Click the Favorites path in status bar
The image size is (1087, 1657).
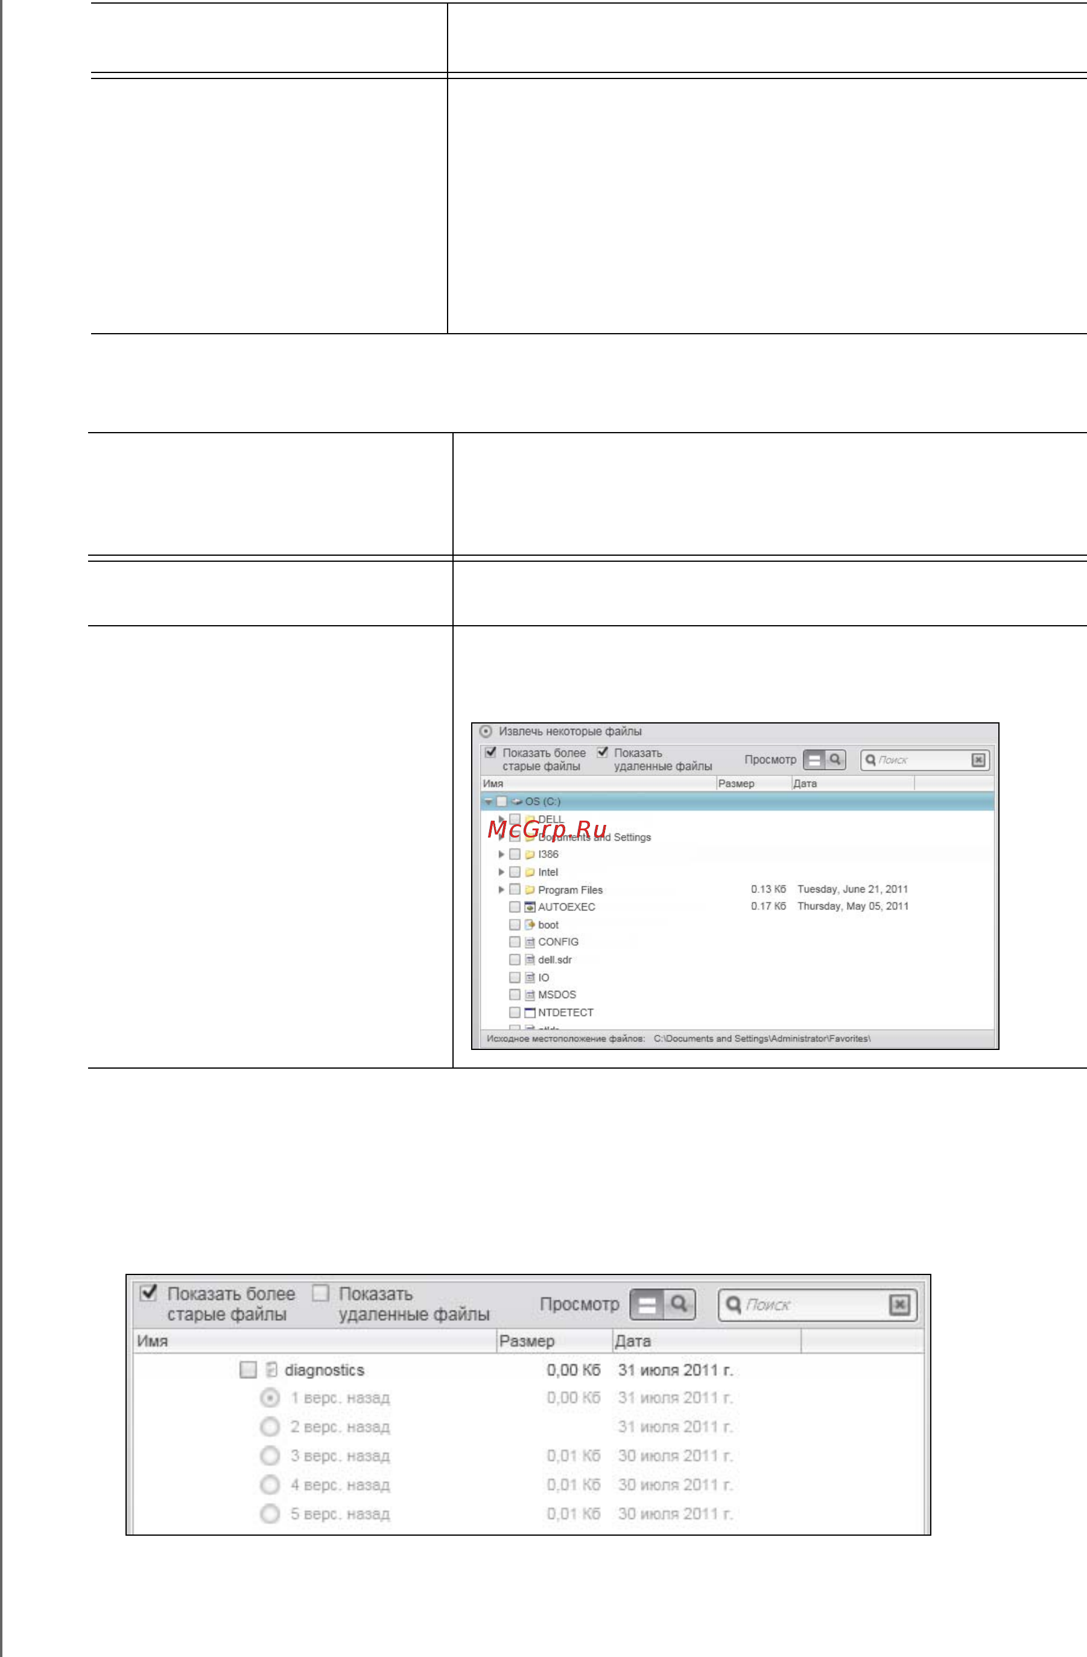[762, 1038]
